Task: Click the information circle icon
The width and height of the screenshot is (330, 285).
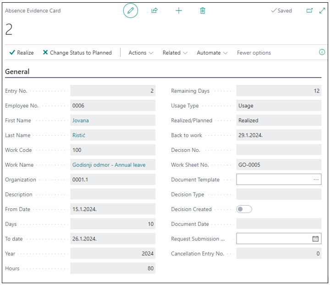Action: pos(322,52)
